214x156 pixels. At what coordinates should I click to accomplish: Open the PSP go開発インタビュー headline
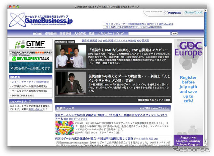[x=128, y=50]
